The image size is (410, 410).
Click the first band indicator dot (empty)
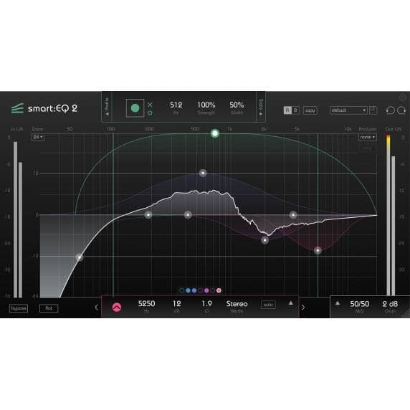pos(182,290)
